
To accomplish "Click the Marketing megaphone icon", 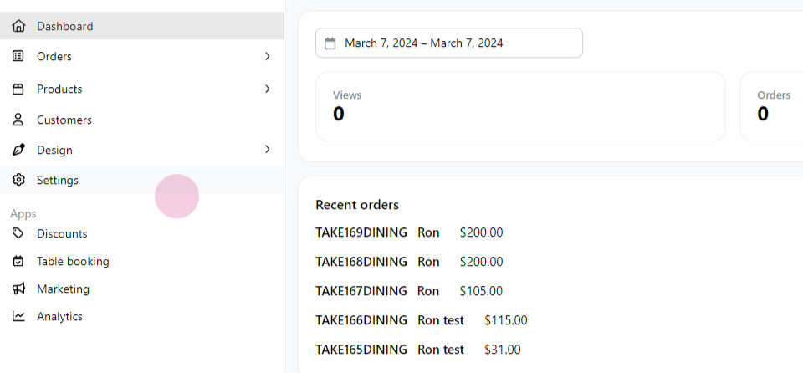I will [x=18, y=289].
